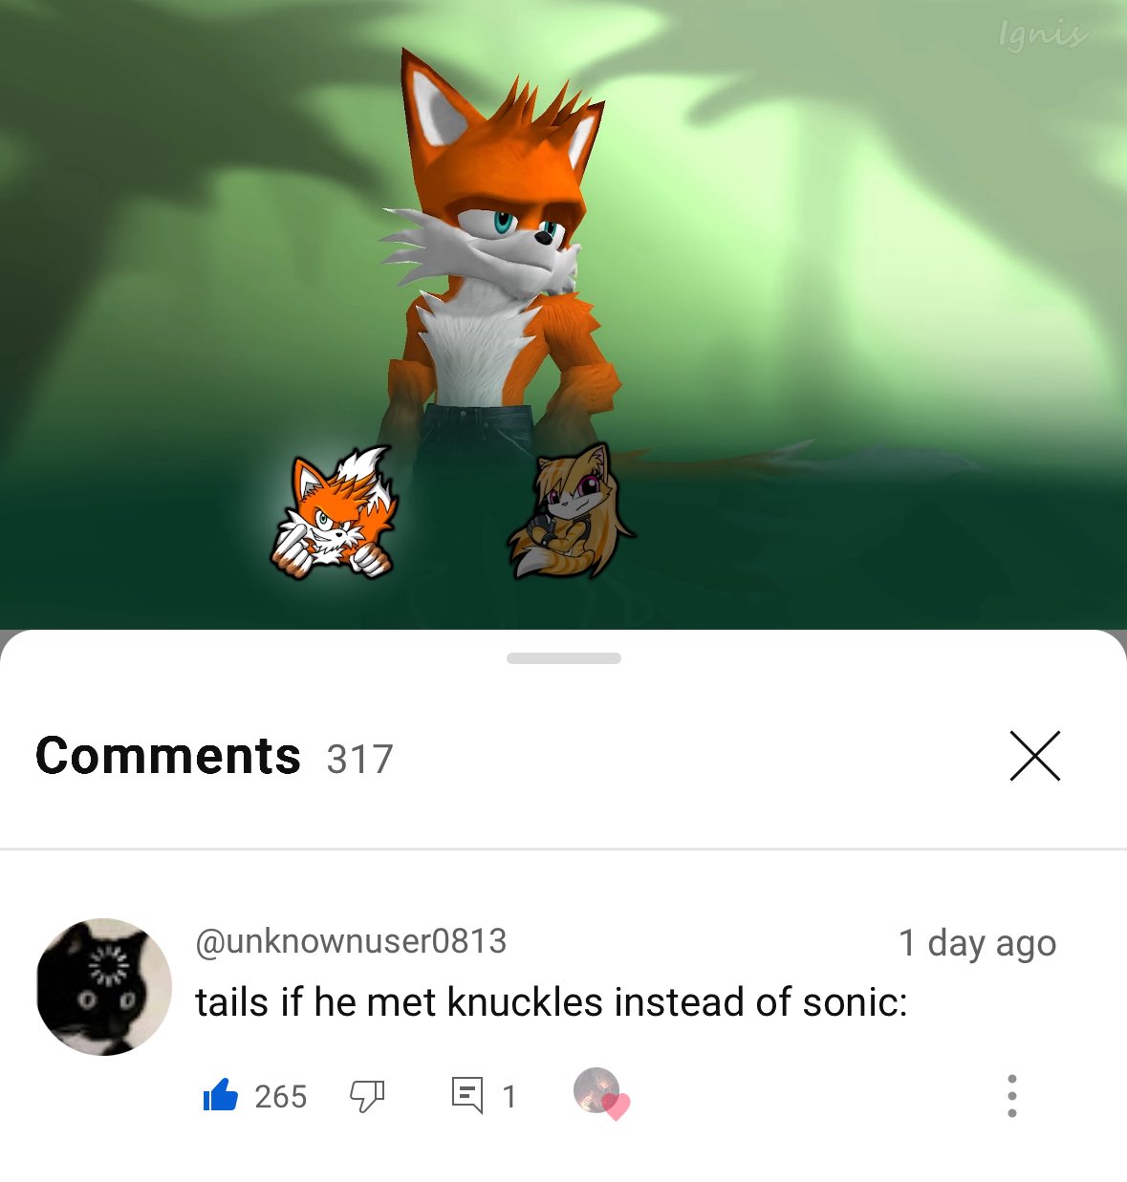The height and width of the screenshot is (1182, 1127).
Task: Tap the creator heart badge icon
Action: click(x=601, y=1092)
